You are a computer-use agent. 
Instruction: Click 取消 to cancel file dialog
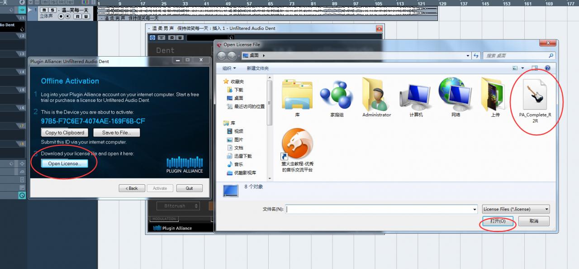click(x=534, y=221)
